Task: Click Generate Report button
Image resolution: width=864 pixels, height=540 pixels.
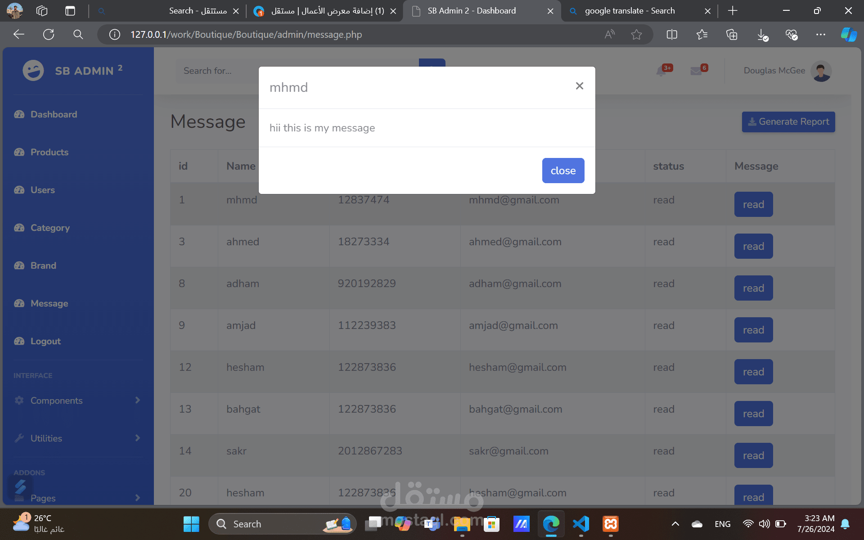Action: pos(788,122)
